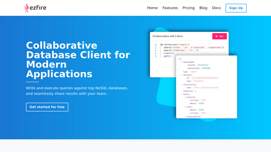Collapse the total node

pos(185,107)
